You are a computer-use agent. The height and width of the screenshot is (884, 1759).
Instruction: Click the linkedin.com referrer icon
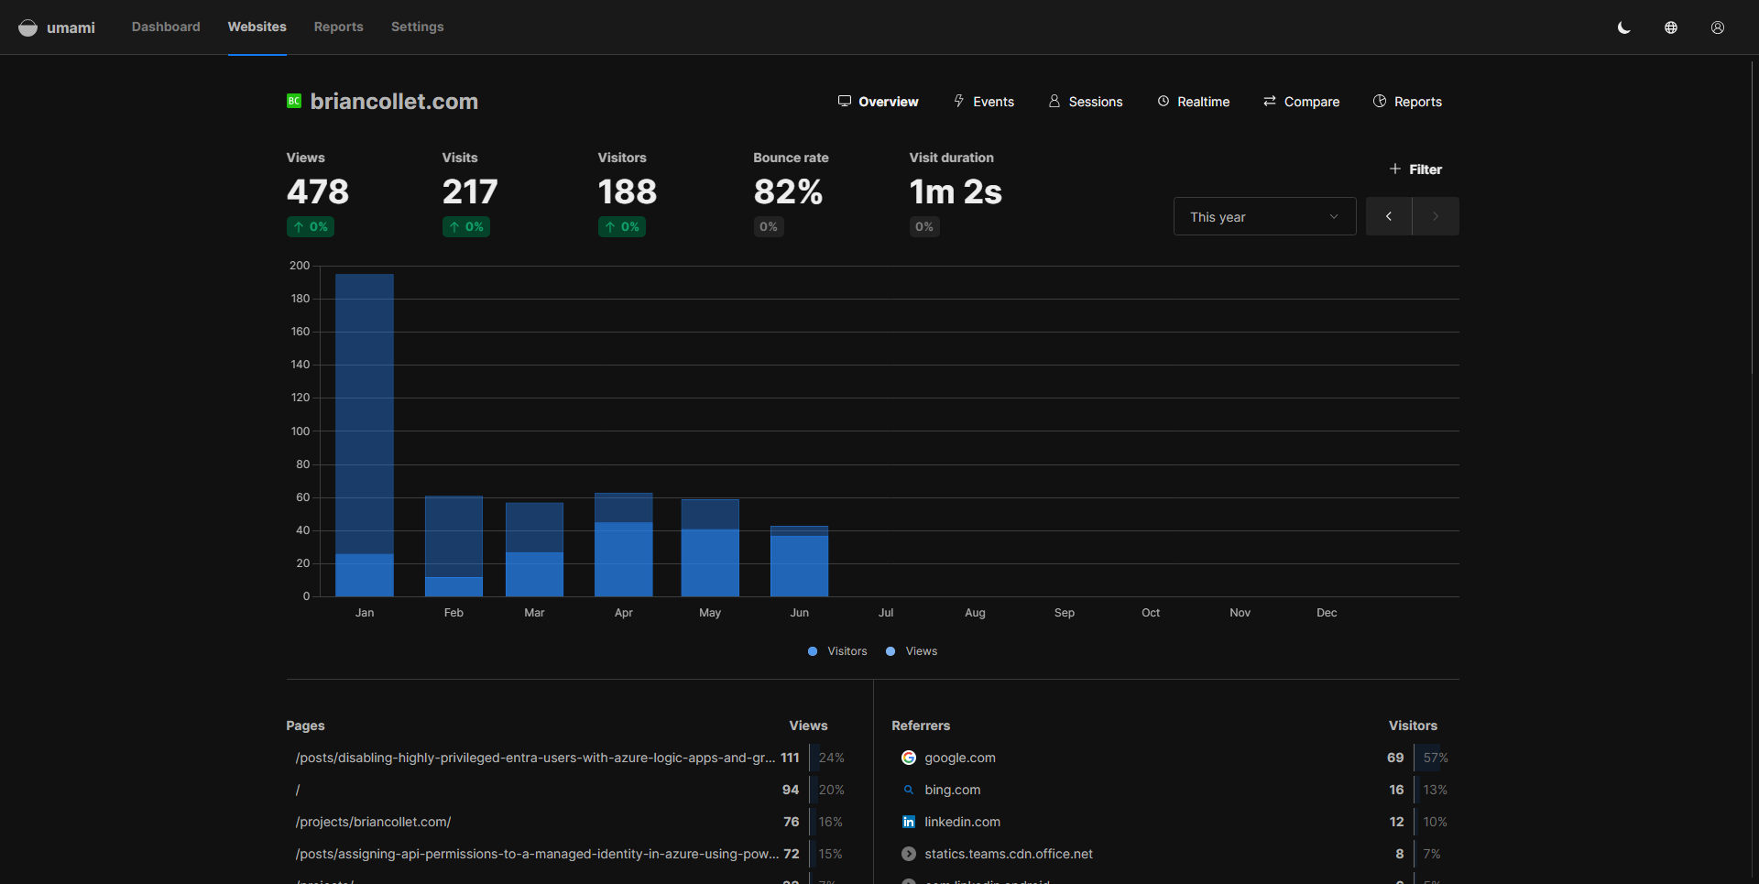pos(909,822)
